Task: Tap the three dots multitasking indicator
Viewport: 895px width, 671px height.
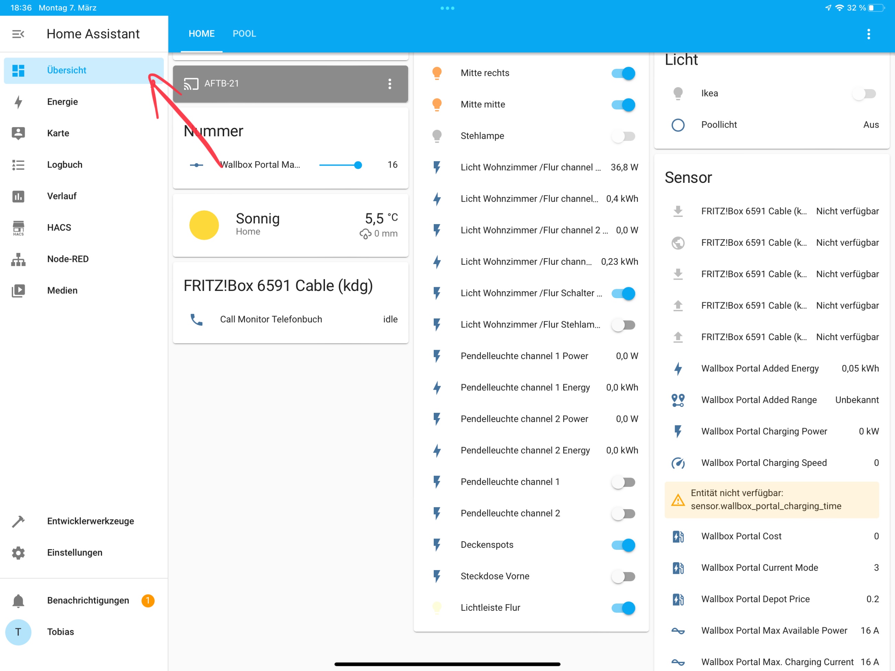Action: pyautogui.click(x=447, y=8)
